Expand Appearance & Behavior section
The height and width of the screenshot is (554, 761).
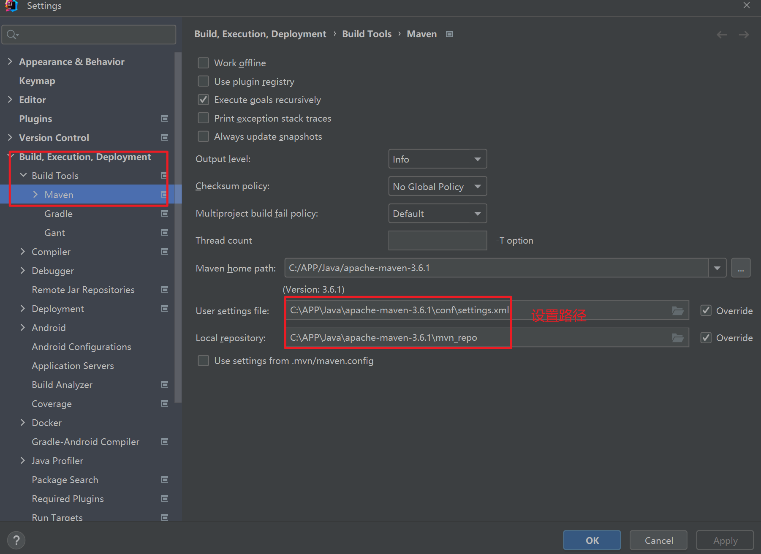[10, 62]
